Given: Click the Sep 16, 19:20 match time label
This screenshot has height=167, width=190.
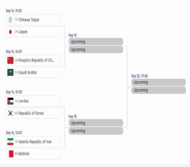Looking at the screenshot, I should coord(14,11).
